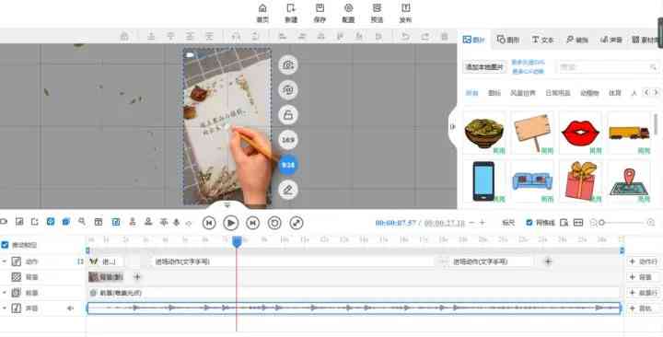Open the 配置 settings icon
Screen dimensions: 663x337
click(348, 13)
